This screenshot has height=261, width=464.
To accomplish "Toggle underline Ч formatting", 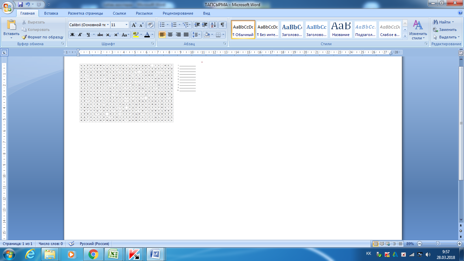I will pyautogui.click(x=88, y=35).
